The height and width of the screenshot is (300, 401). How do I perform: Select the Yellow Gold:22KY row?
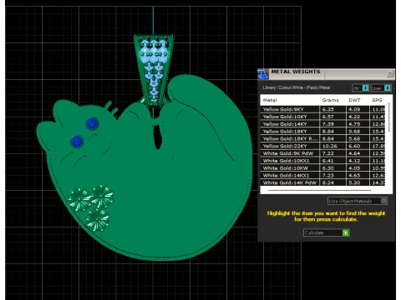tap(323, 146)
